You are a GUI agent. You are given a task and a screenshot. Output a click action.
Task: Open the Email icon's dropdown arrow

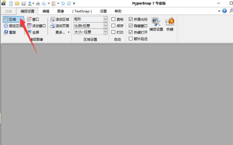(x=48, y=3)
